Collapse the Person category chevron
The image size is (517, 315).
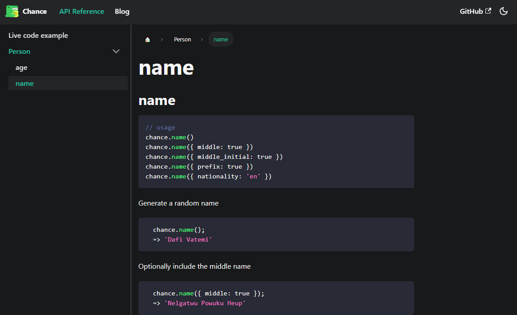[116, 52]
